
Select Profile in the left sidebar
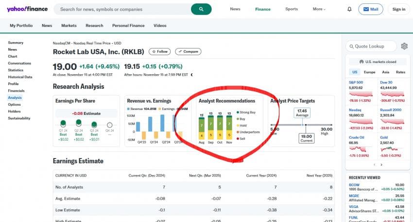pyautogui.click(x=13, y=84)
